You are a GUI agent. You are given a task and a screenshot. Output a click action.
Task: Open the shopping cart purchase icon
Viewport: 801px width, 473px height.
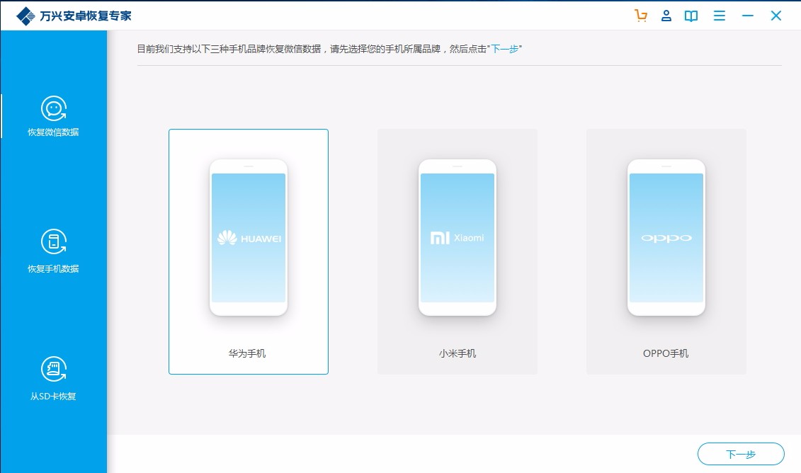(641, 16)
